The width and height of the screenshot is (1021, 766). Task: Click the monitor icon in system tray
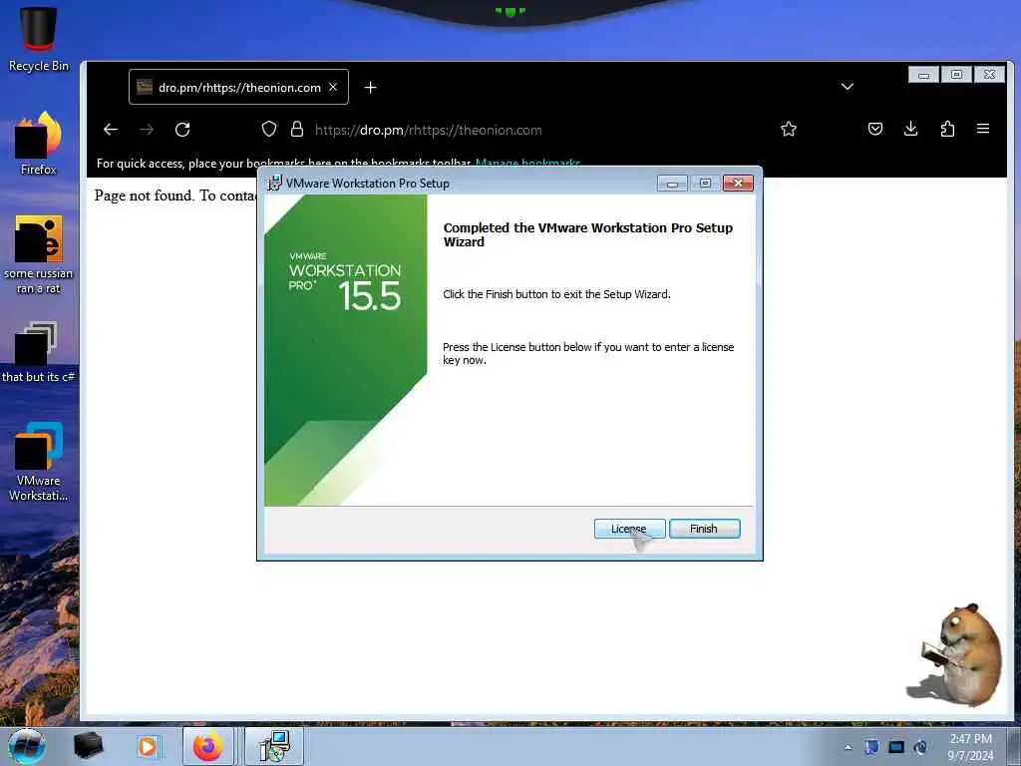click(896, 747)
